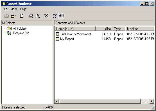Open the File menu
Viewport: 156px width, 111px height.
(5, 9)
